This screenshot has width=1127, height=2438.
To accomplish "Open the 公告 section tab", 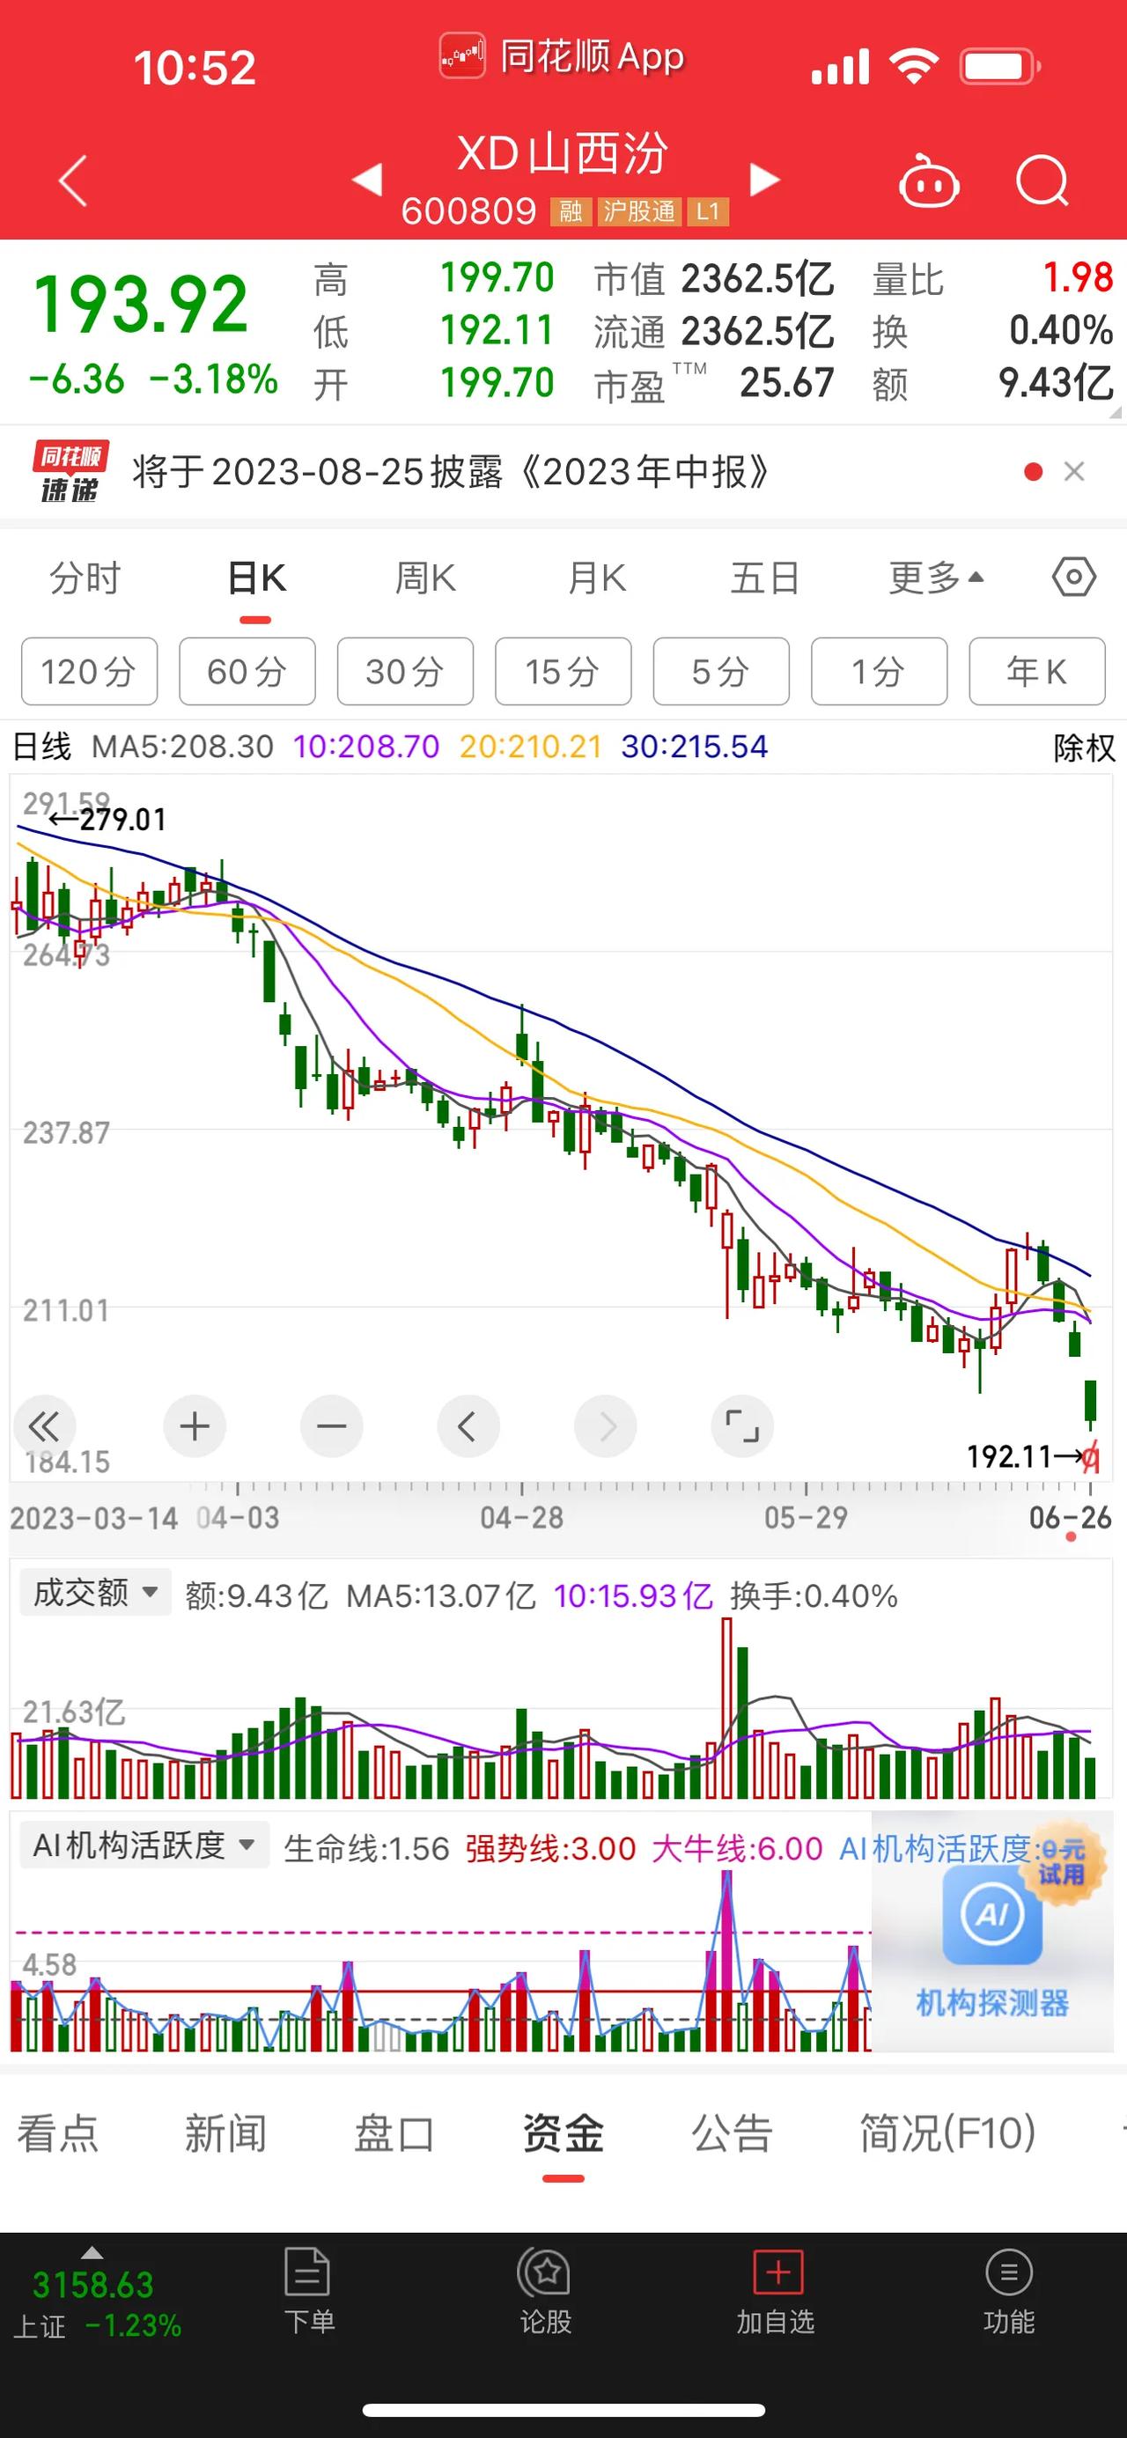I will click(x=732, y=2134).
